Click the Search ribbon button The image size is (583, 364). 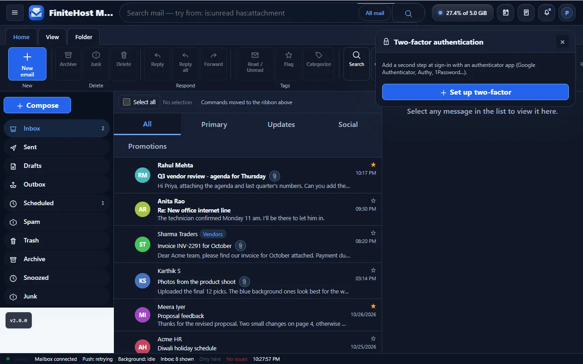(357, 64)
